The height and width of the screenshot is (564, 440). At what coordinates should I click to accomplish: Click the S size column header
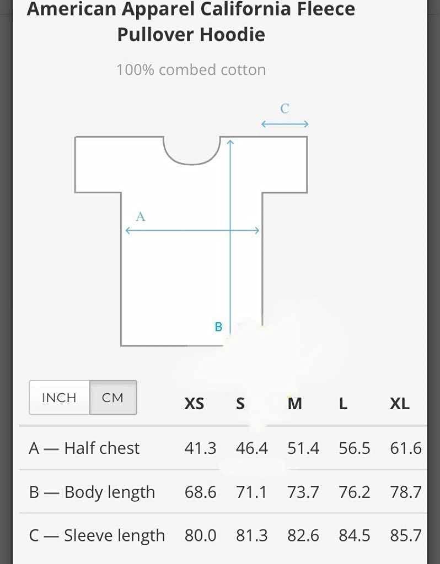point(240,404)
